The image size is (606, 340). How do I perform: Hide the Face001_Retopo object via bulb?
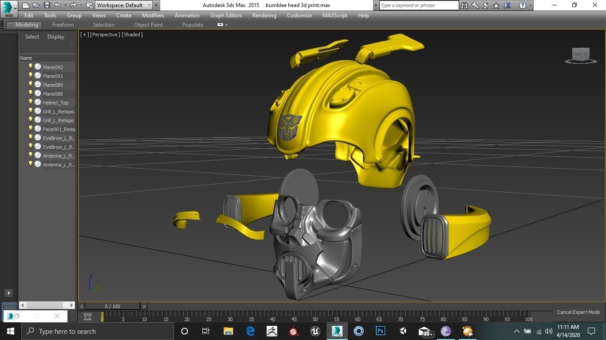coord(31,129)
